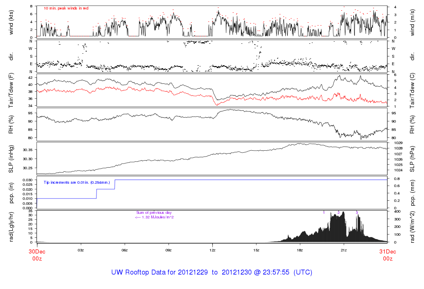
Task: Click the '12z' time axis tick
Action: (212, 250)
